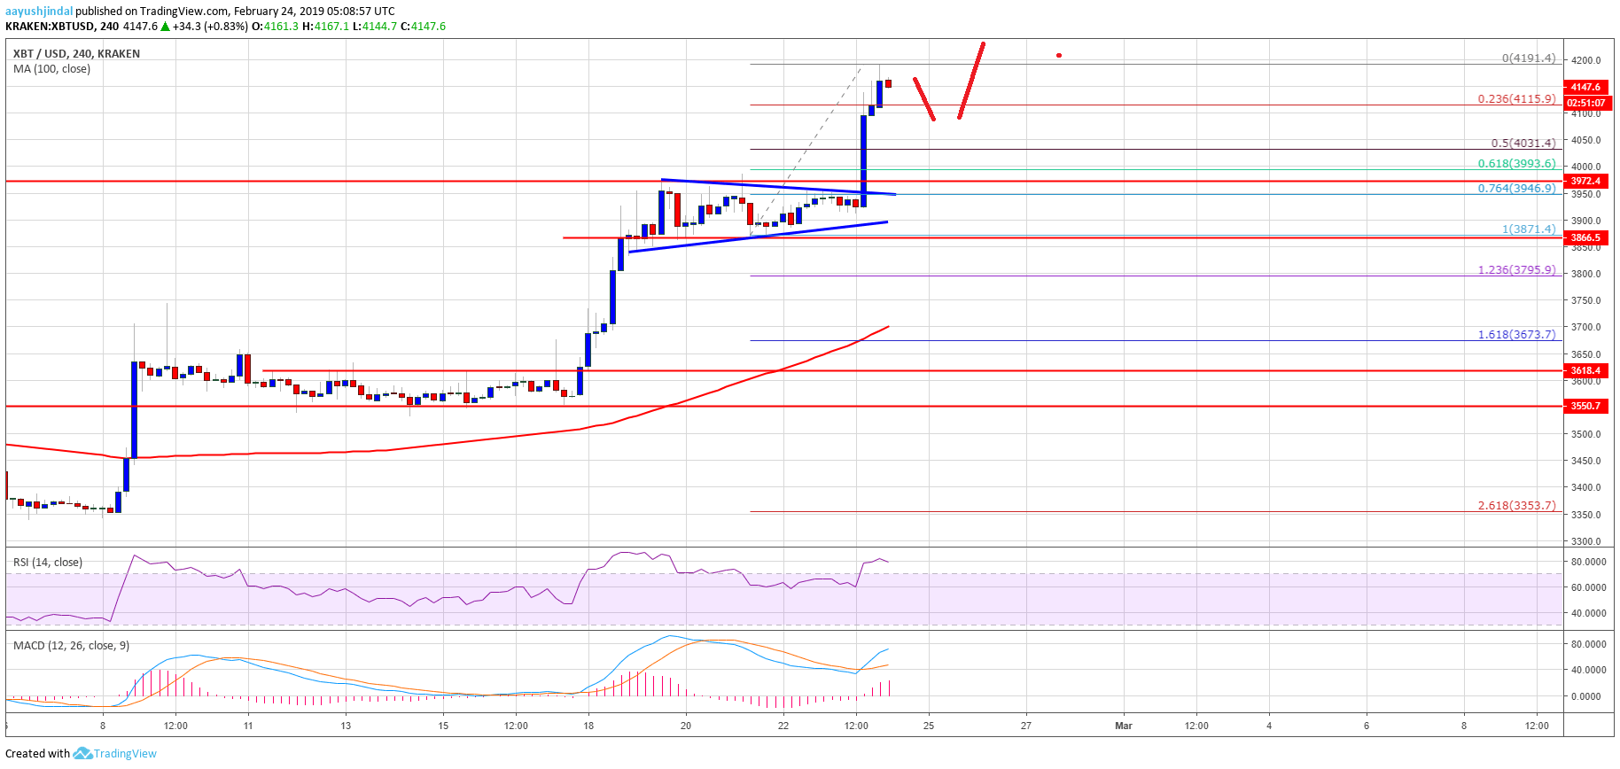Click the XBT / USD, 240, KRAKEN legend

click(76, 54)
